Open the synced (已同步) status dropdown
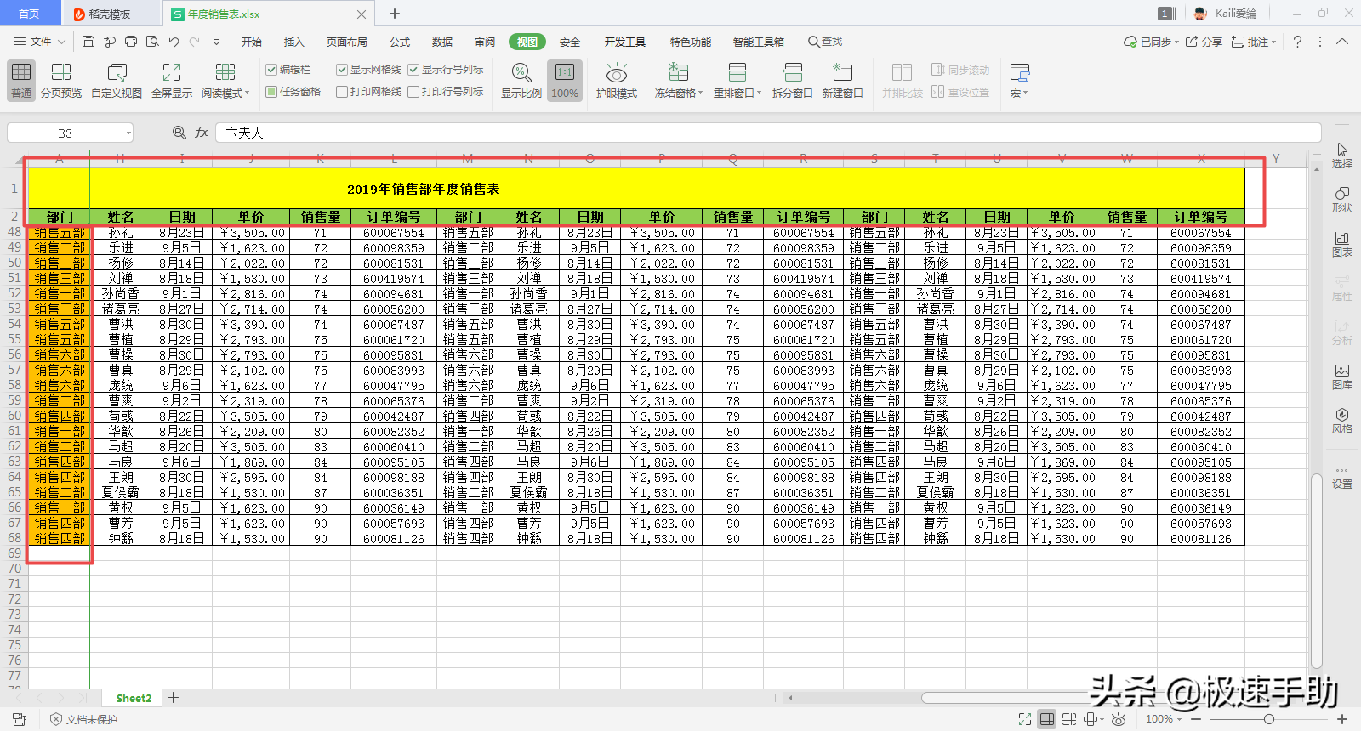This screenshot has height=731, width=1361. tap(1151, 42)
